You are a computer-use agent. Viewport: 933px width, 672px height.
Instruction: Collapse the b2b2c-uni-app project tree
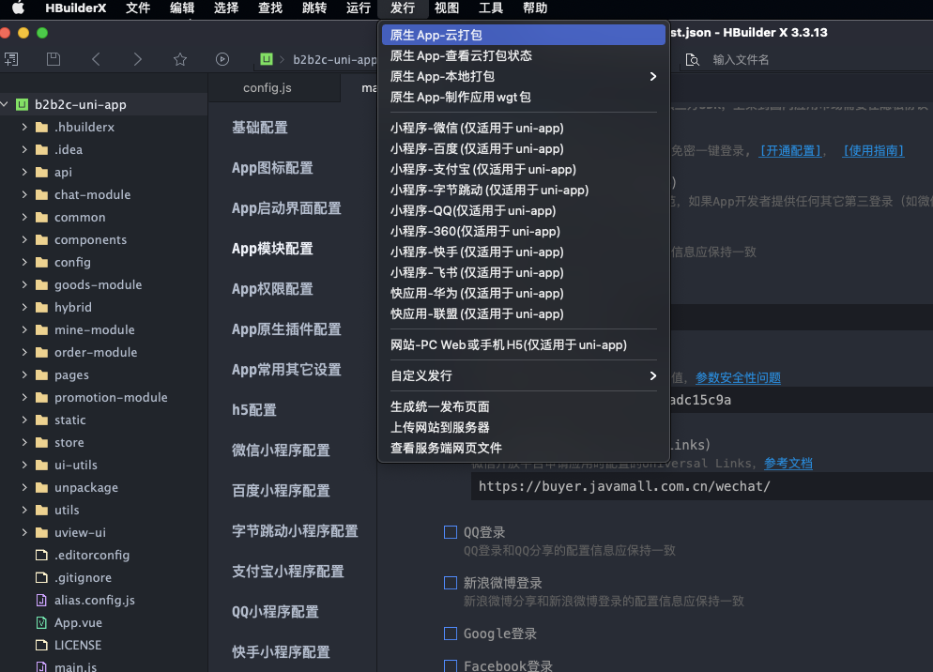coord(5,105)
